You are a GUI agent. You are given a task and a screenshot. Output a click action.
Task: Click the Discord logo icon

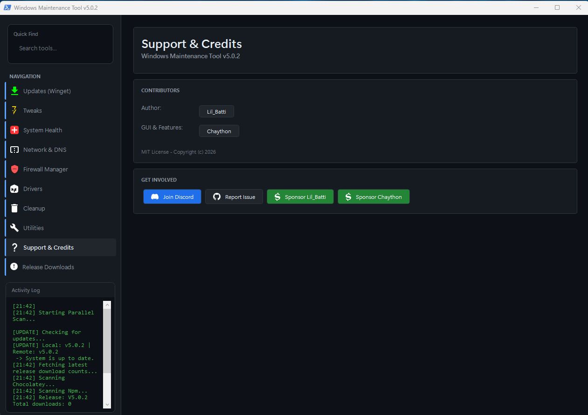[155, 197]
